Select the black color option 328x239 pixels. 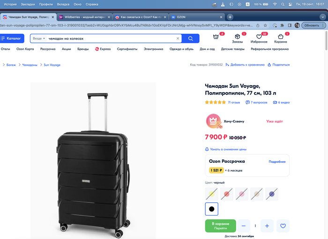211,209
